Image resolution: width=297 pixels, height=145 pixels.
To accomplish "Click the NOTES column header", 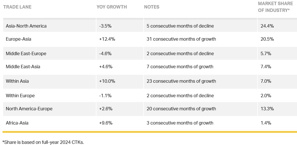I will tap(152, 7).
